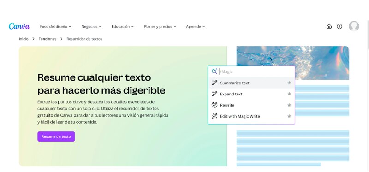Click crown icon beside Edit with Magic Write

pyautogui.click(x=289, y=116)
